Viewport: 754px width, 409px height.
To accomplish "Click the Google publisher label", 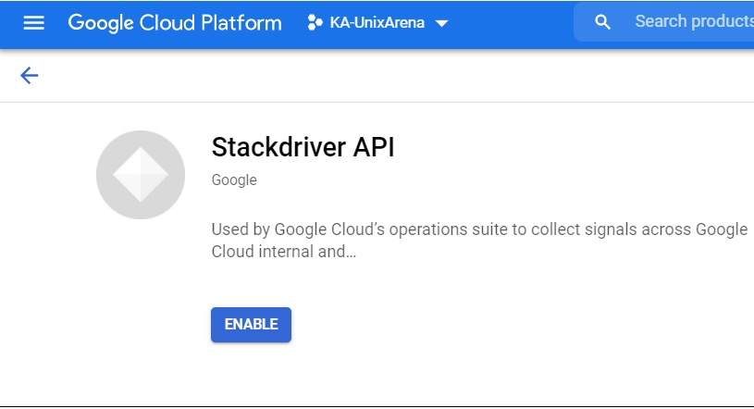I will (x=234, y=180).
